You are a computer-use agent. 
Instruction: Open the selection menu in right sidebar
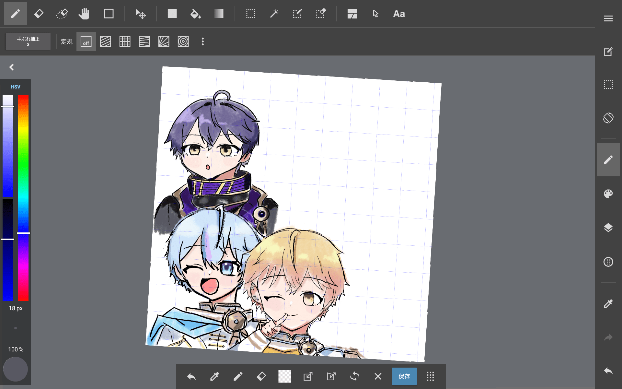click(608, 85)
